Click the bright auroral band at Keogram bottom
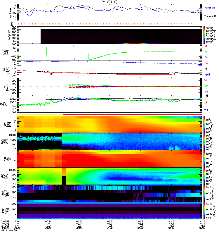This screenshot has width=219, height=234. pyautogui.click(x=135, y=43)
